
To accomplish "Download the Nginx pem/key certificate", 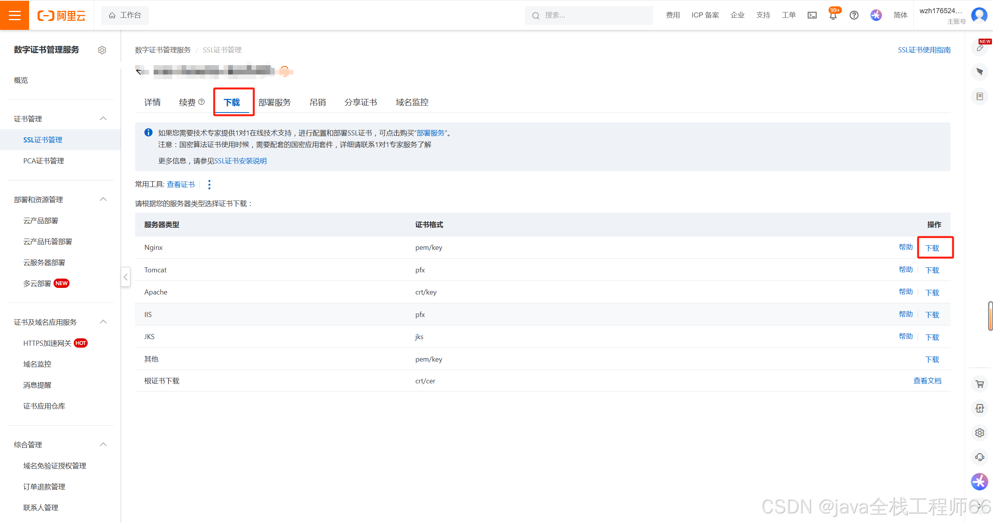I will 932,247.
